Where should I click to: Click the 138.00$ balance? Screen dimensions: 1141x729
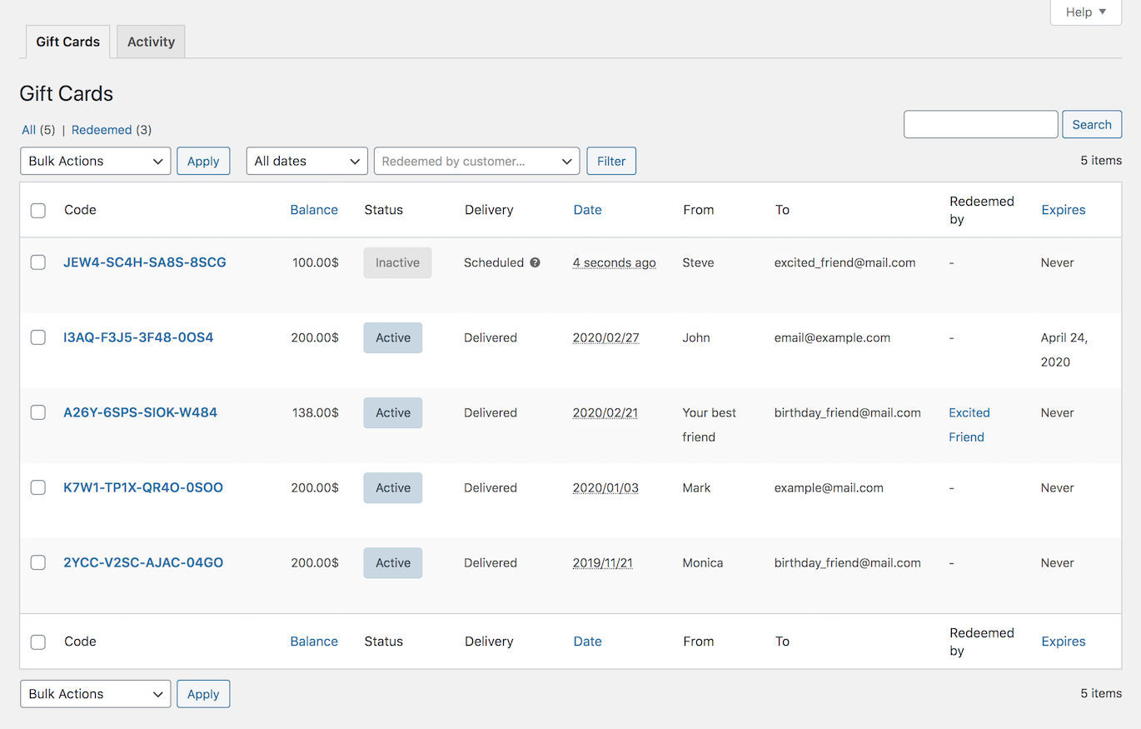tap(316, 412)
